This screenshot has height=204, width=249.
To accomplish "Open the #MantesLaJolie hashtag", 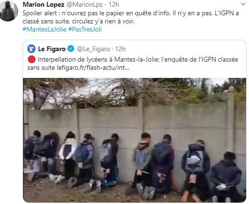I will pyautogui.click(x=45, y=30).
